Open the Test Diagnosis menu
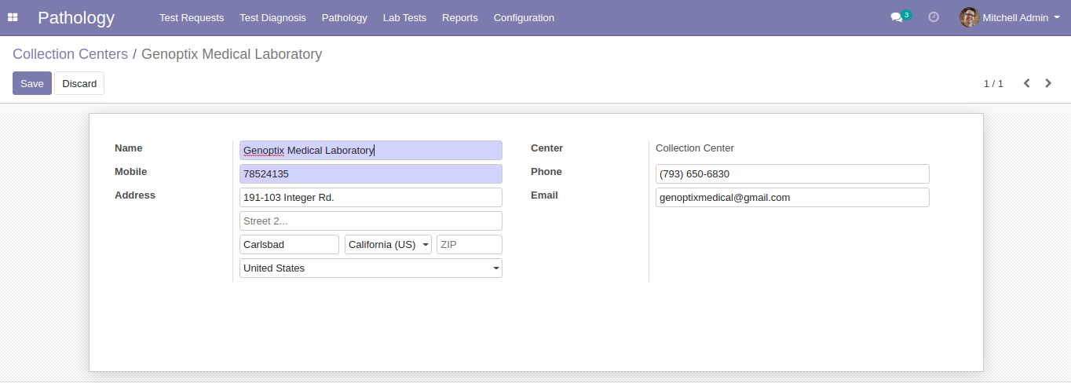Screen dimensions: 1071x383 pos(272,17)
